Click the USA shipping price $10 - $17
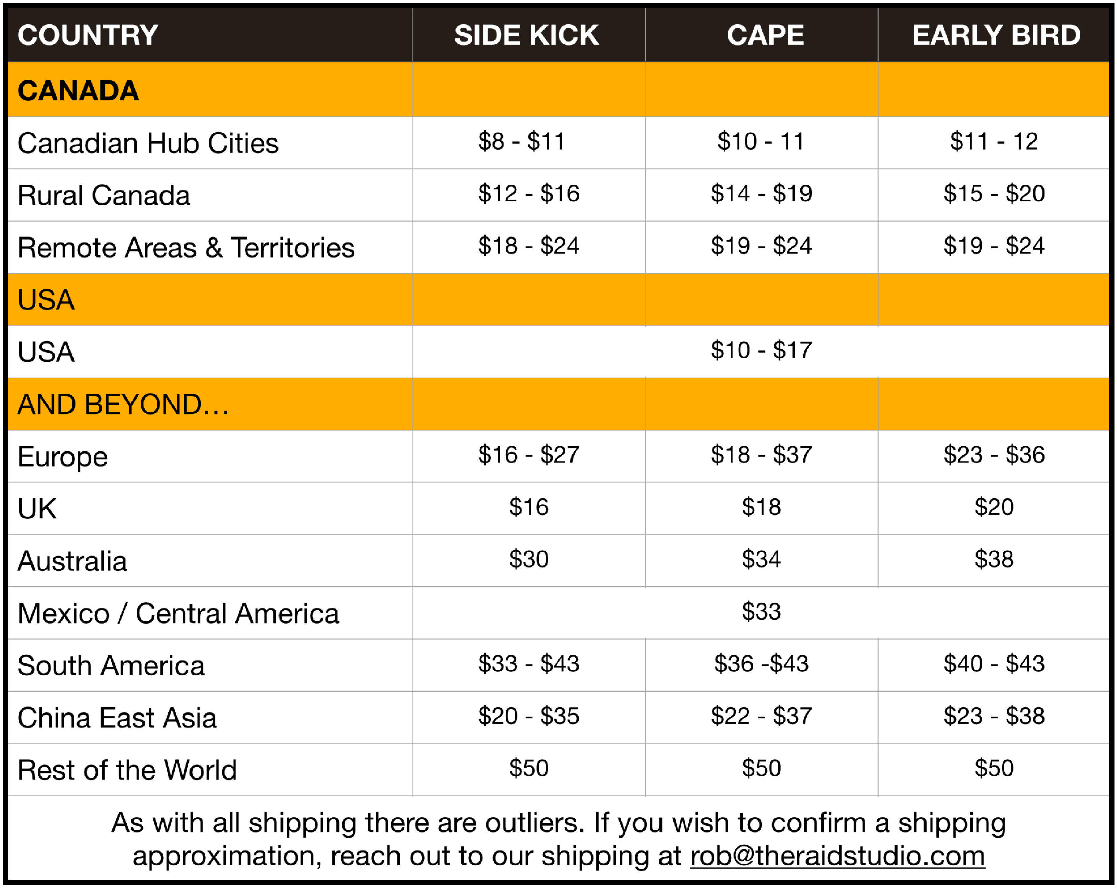1117x888 pixels. (x=761, y=351)
